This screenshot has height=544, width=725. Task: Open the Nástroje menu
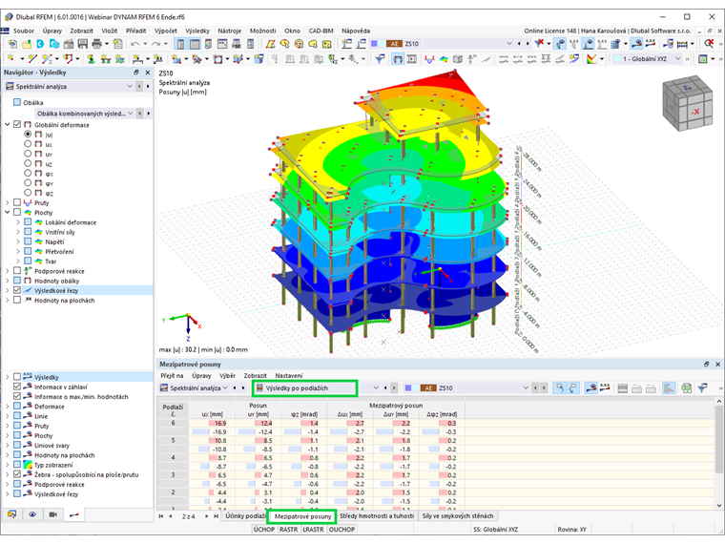pyautogui.click(x=229, y=31)
